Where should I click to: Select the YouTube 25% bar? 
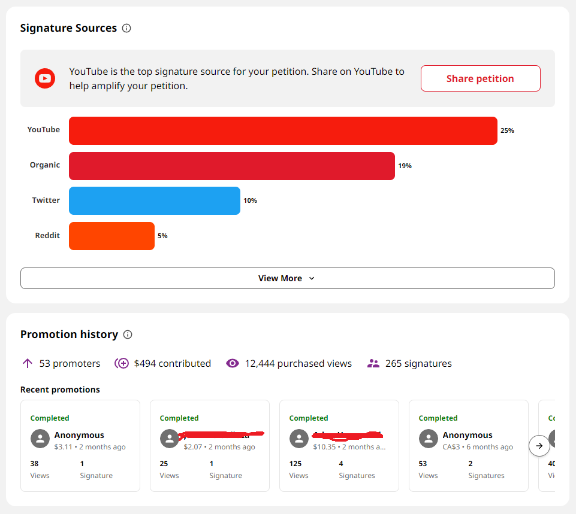pyautogui.click(x=284, y=130)
